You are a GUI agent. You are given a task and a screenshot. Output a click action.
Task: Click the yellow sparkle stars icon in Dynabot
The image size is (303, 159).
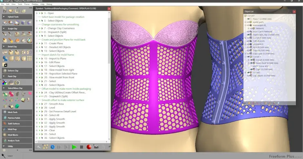(45, 147)
